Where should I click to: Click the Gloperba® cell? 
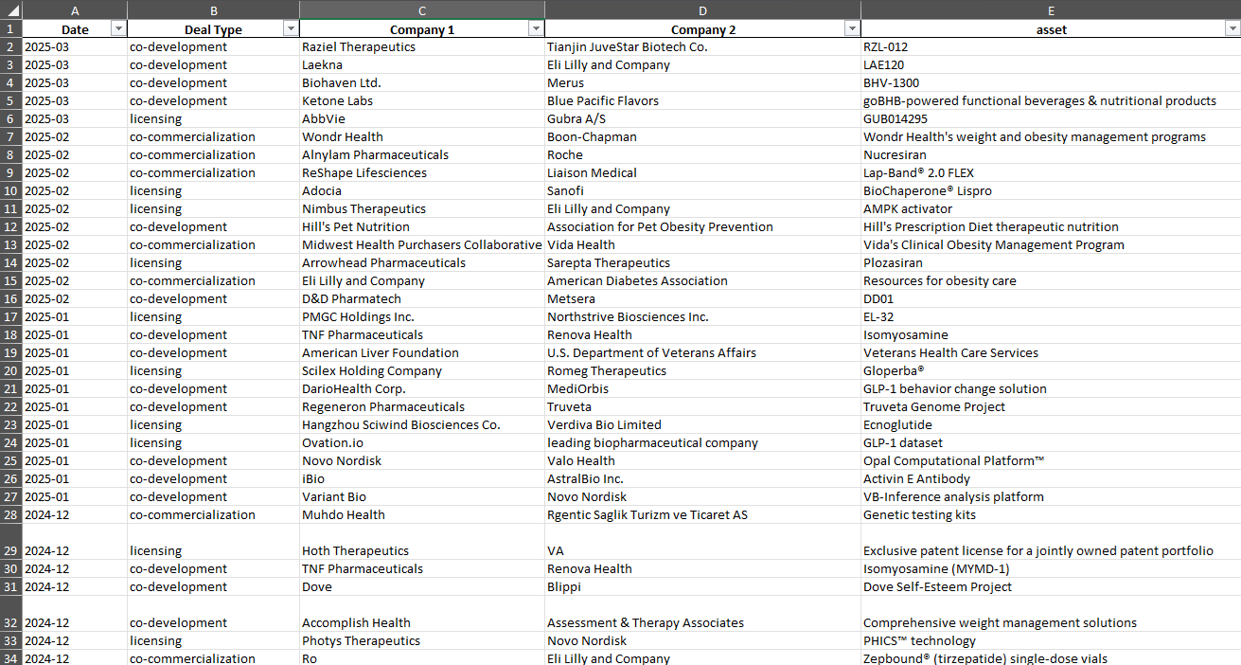coord(1051,371)
